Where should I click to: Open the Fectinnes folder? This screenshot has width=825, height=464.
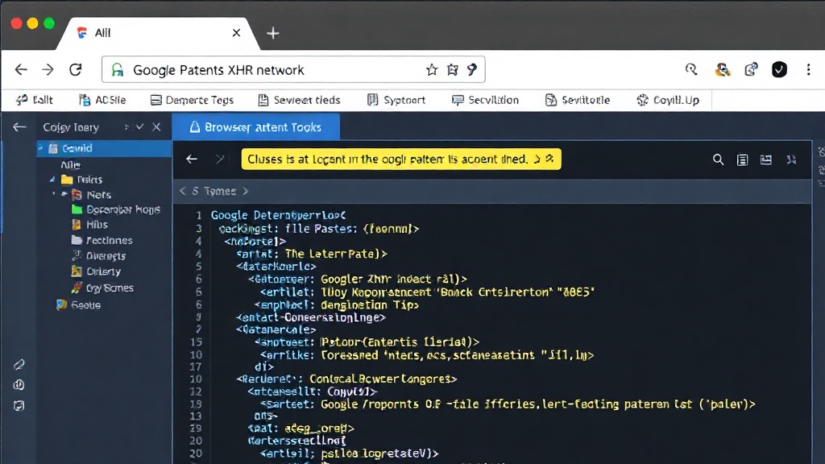[102, 240]
